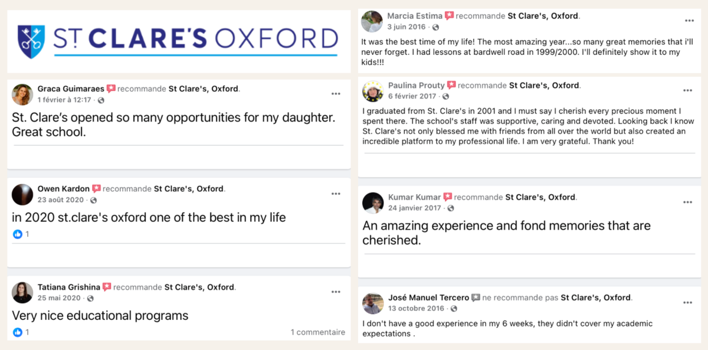The height and width of the screenshot is (350, 708).
Task: Click the globe privacy icon on Kumar Kumar's post
Action: click(451, 208)
